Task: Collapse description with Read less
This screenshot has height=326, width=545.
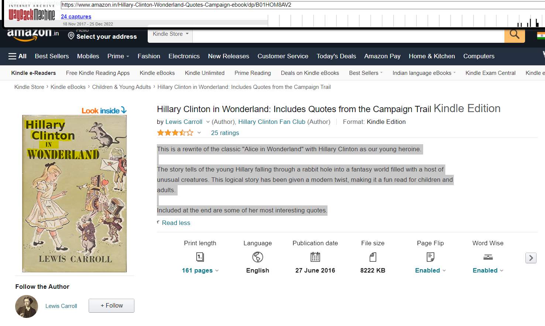Action: [x=176, y=223]
